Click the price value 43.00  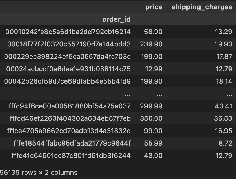(x=153, y=156)
